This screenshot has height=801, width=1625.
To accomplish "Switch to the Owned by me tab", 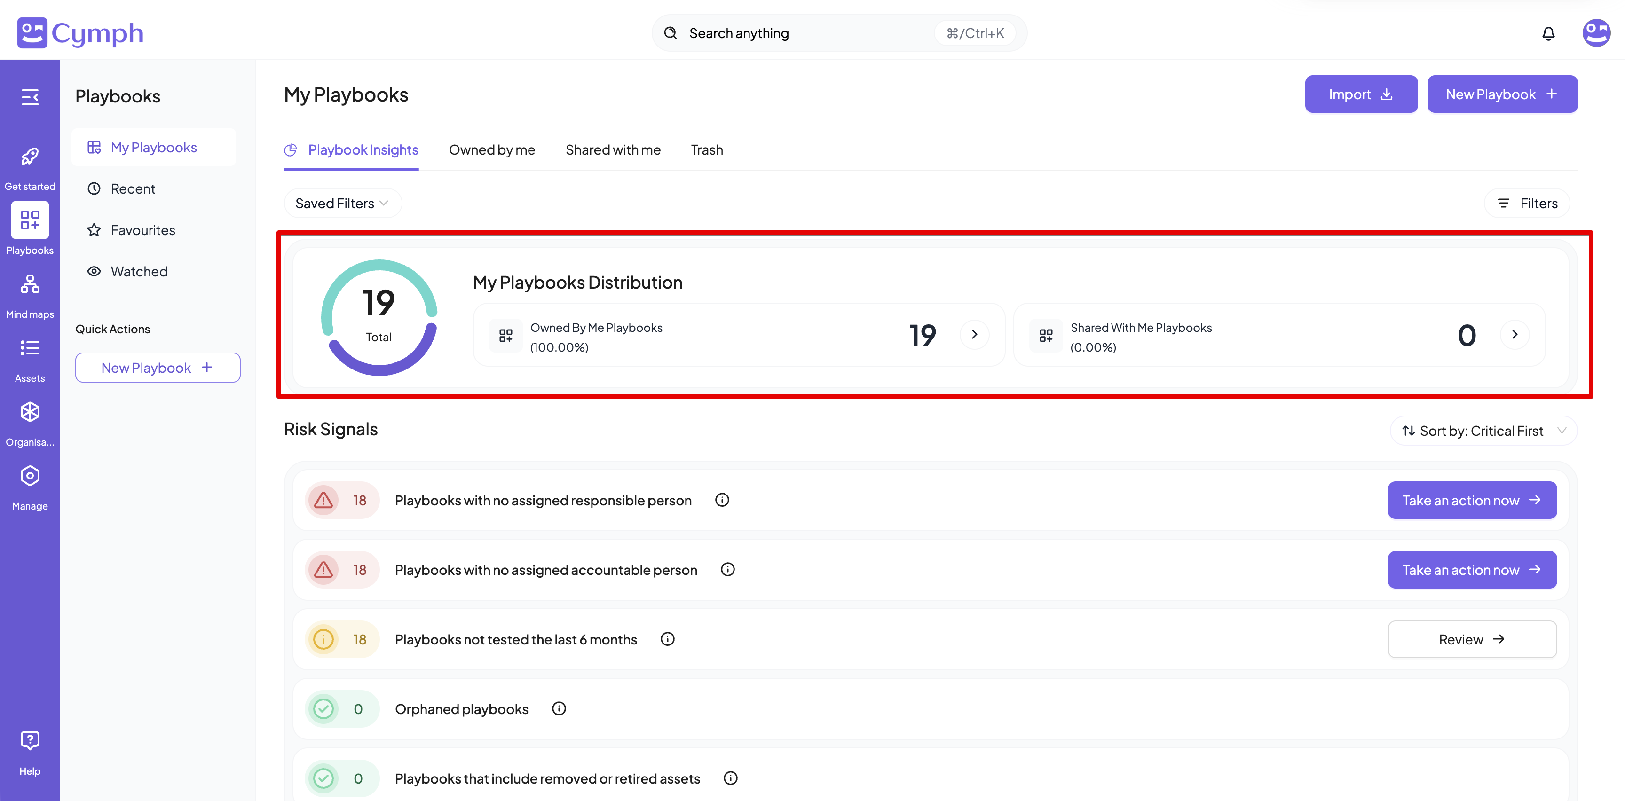I will (491, 150).
